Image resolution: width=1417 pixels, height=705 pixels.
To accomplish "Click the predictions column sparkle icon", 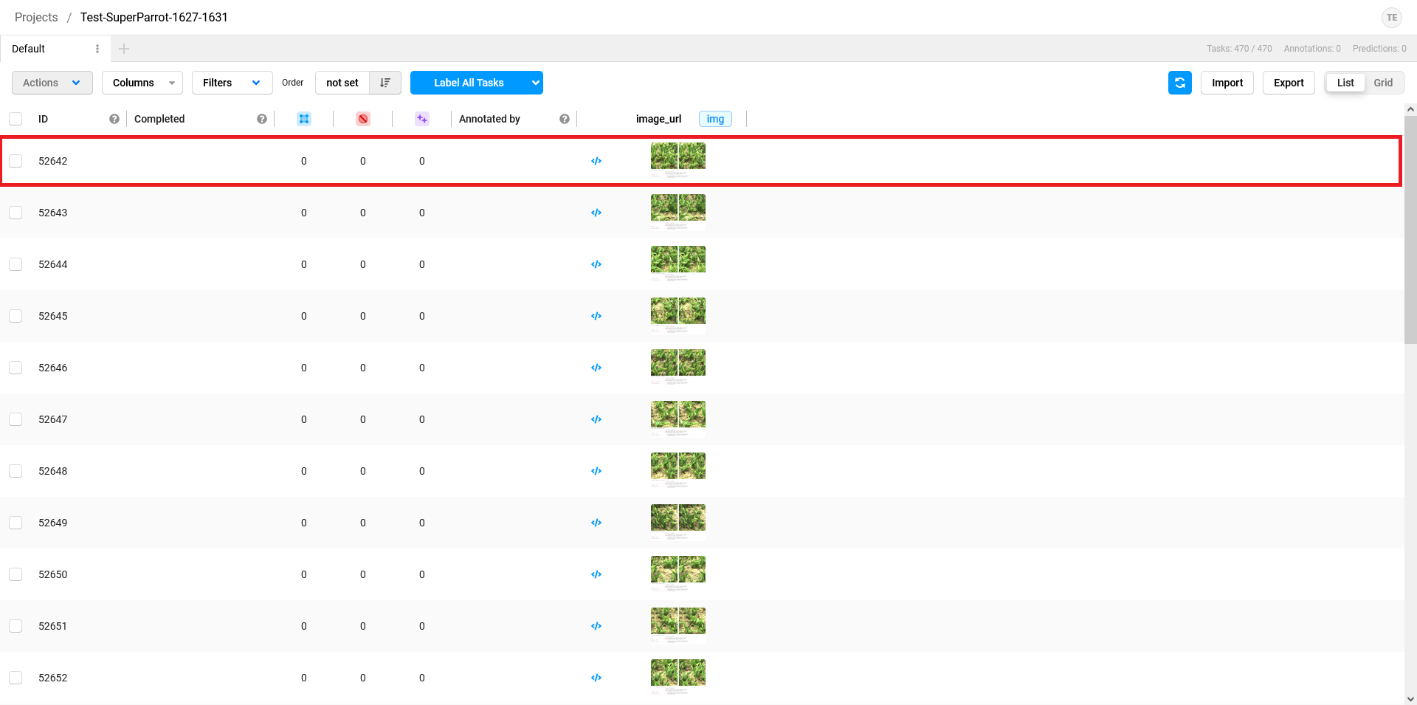I will [421, 119].
